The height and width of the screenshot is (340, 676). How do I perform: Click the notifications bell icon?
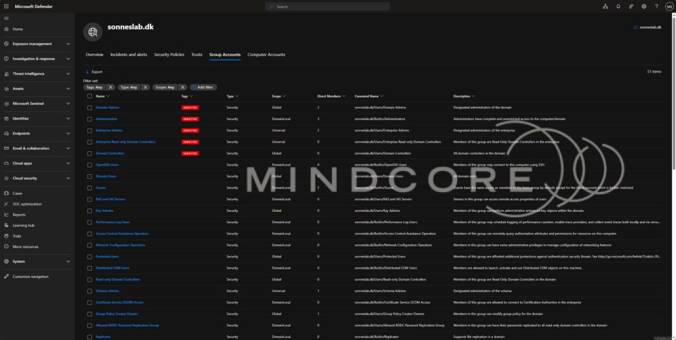tap(618, 7)
